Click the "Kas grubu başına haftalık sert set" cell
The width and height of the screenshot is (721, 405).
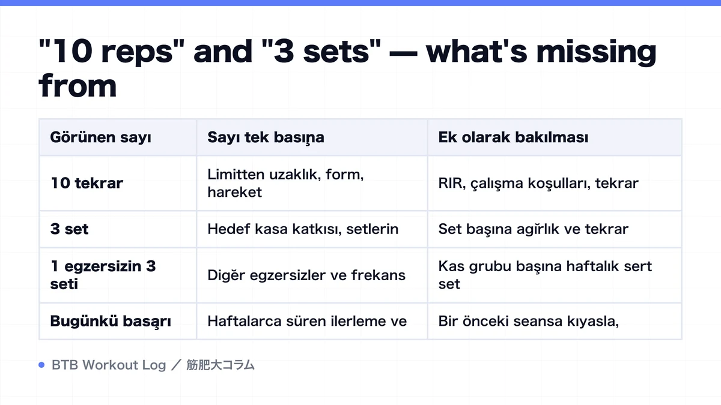click(x=555, y=275)
